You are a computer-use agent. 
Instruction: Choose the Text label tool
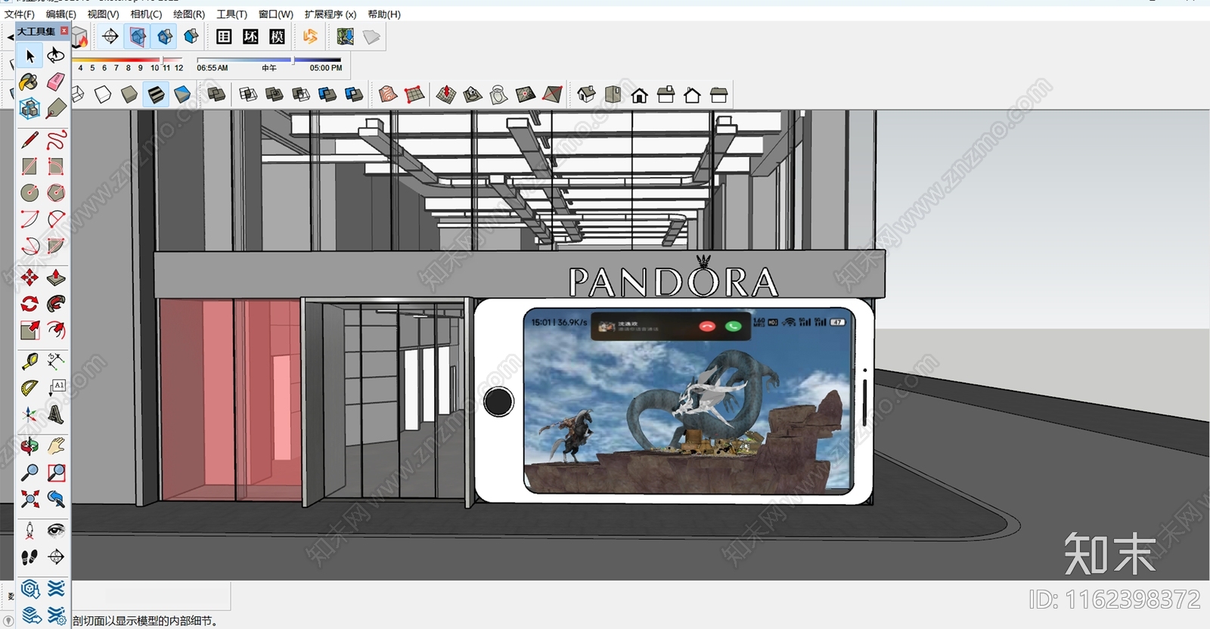[x=56, y=388]
